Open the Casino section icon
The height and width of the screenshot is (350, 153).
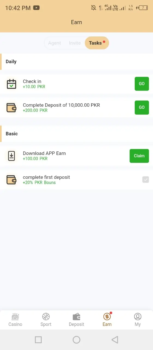(15, 317)
